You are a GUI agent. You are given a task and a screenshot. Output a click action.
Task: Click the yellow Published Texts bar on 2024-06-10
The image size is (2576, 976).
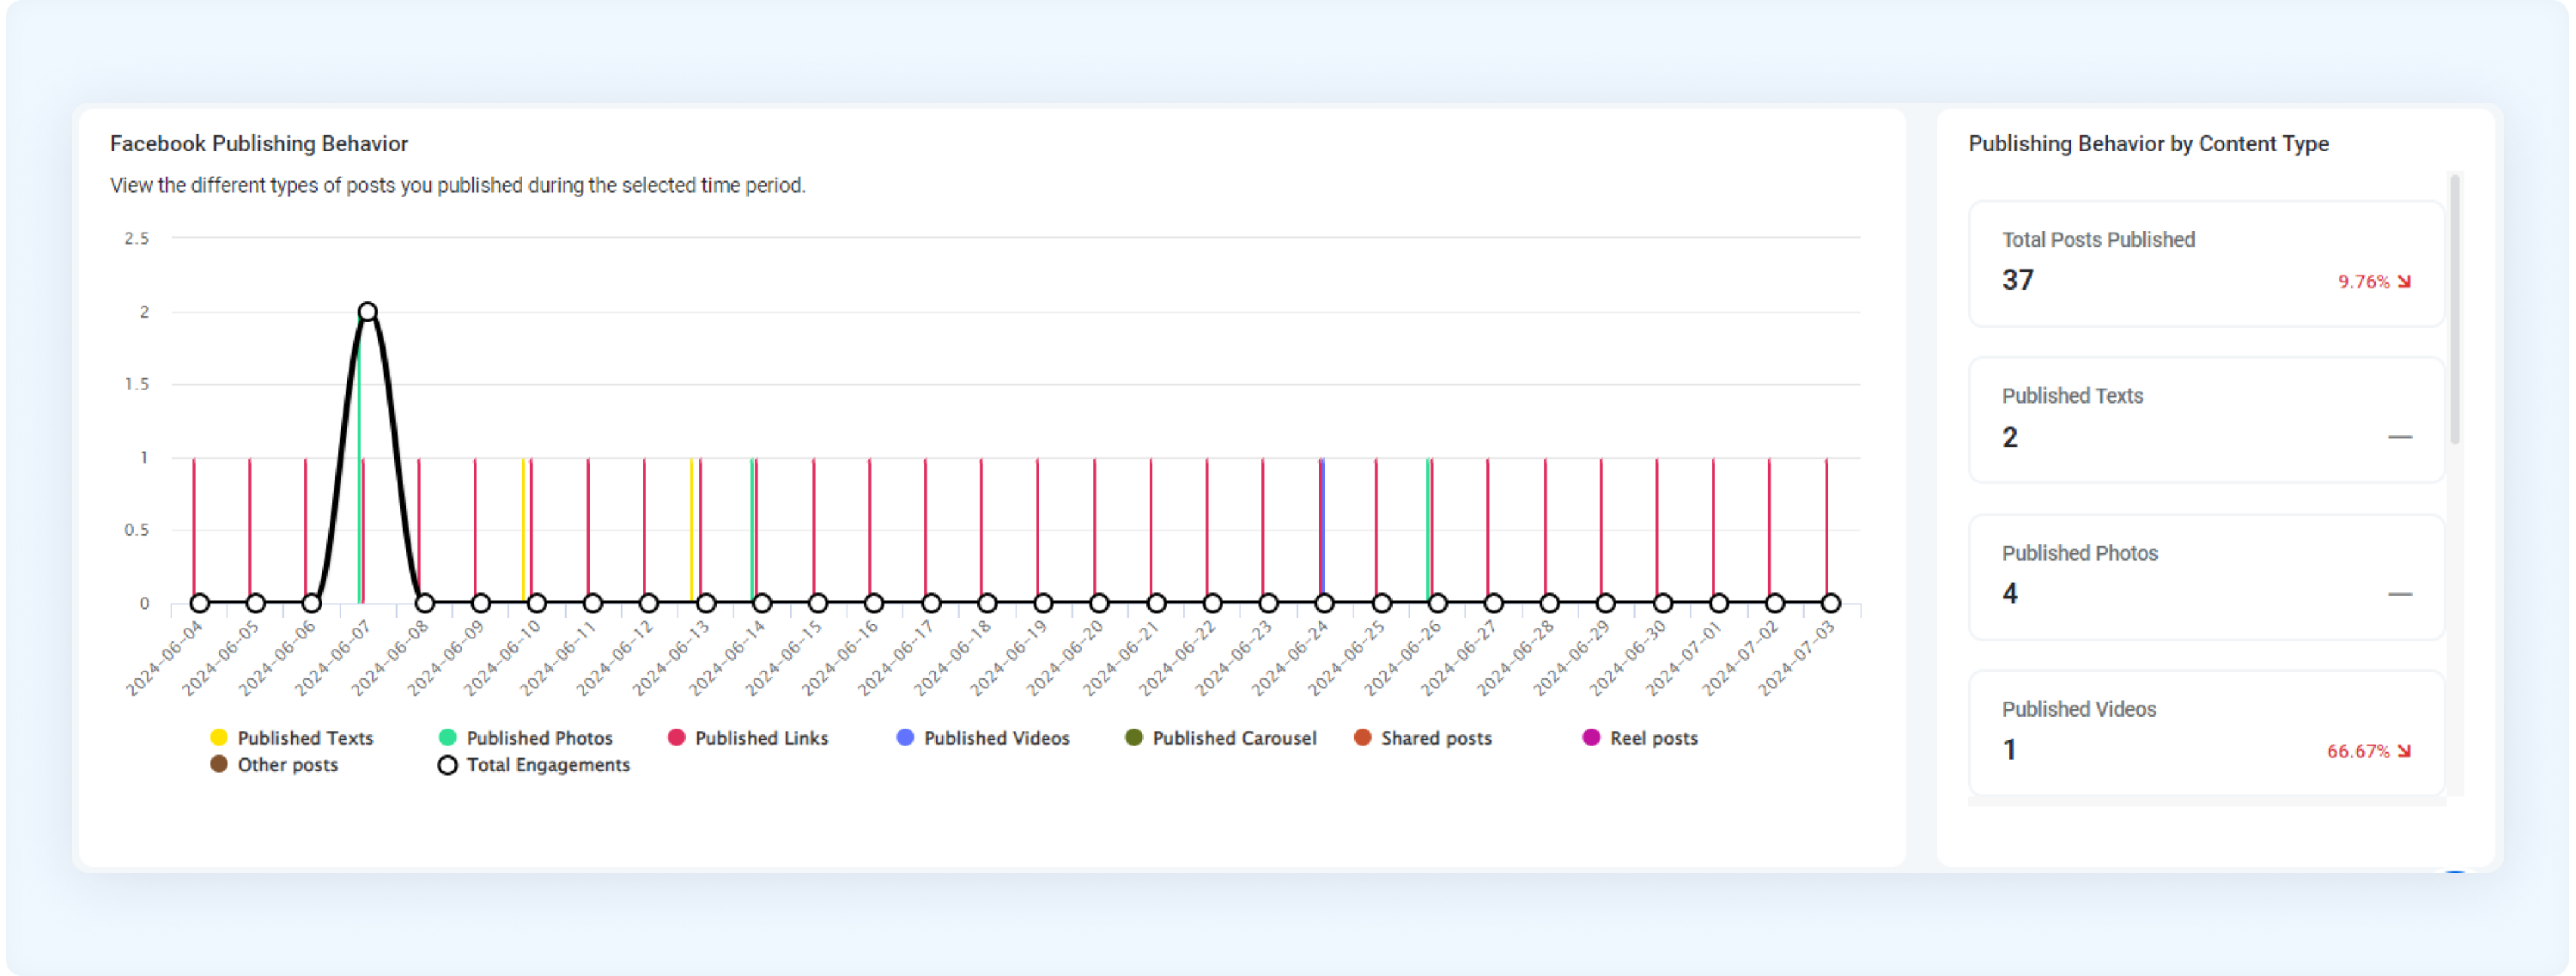[x=523, y=530]
